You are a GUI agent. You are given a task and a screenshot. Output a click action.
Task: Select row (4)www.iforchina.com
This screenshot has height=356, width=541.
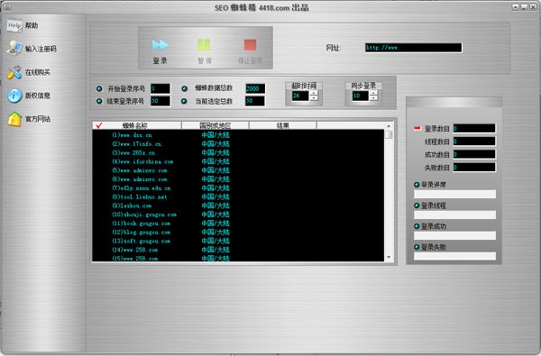coord(238,161)
